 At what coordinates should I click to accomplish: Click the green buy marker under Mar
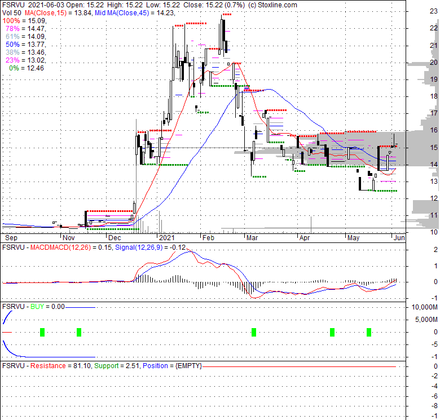tap(254, 332)
